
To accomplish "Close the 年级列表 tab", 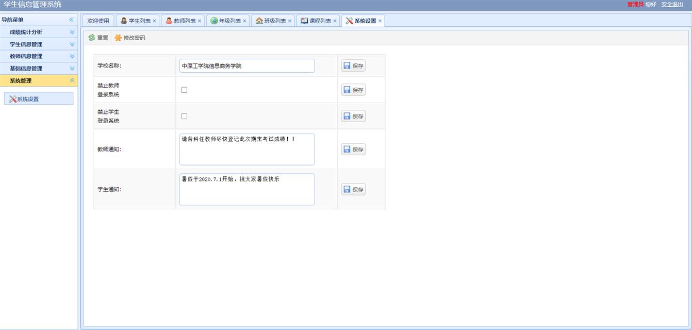I will click(x=244, y=21).
